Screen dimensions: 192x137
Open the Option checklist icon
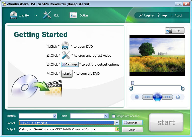73,15
